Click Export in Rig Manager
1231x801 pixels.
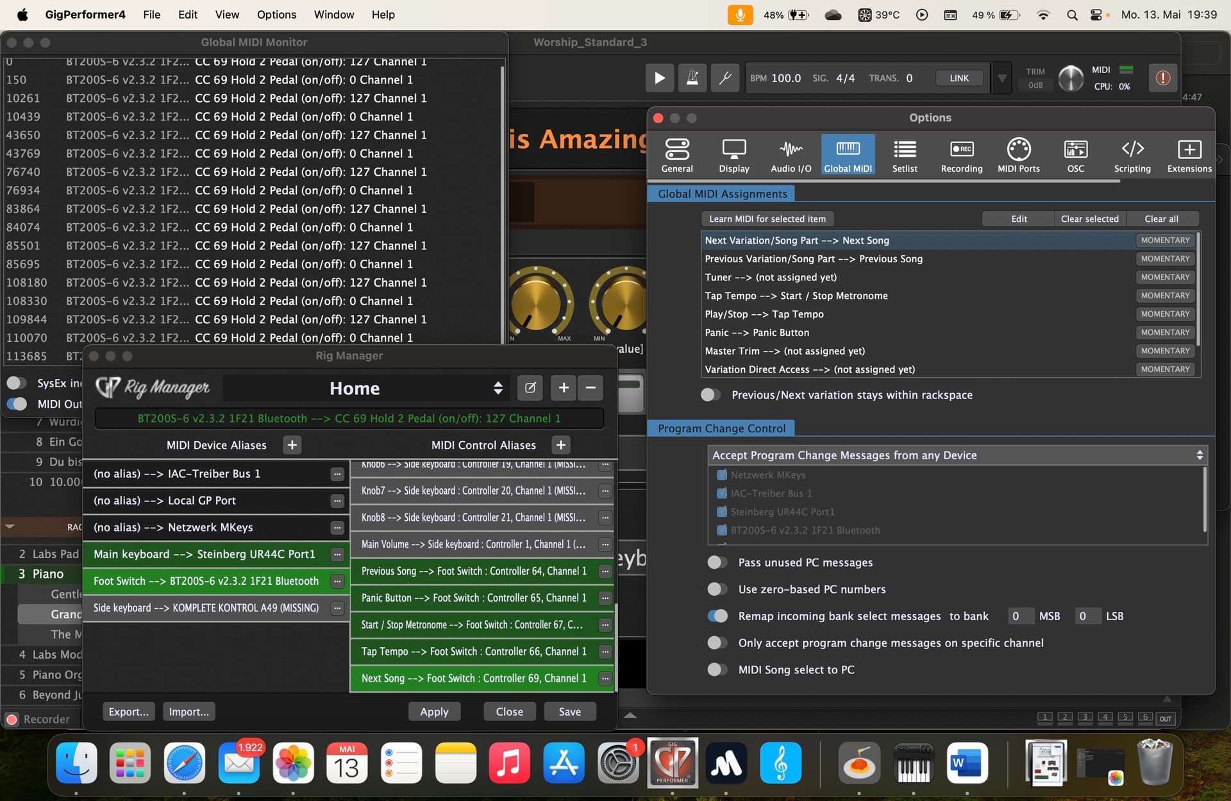pyautogui.click(x=128, y=711)
